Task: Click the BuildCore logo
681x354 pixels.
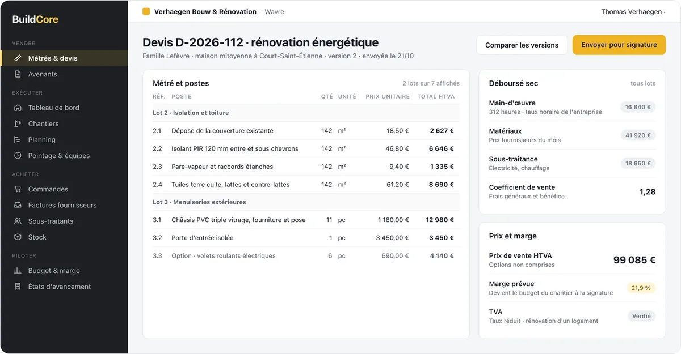Action: [35, 19]
